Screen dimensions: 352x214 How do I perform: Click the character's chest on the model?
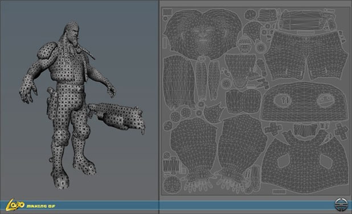pos(67,67)
